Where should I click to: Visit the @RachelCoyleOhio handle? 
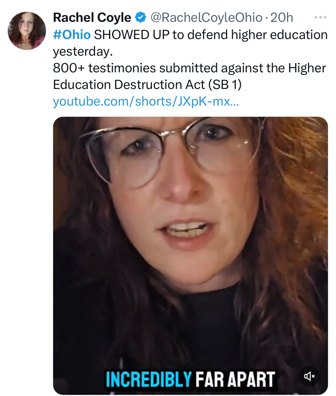[206, 18]
